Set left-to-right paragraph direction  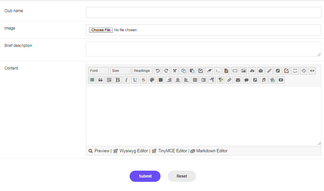212,80
